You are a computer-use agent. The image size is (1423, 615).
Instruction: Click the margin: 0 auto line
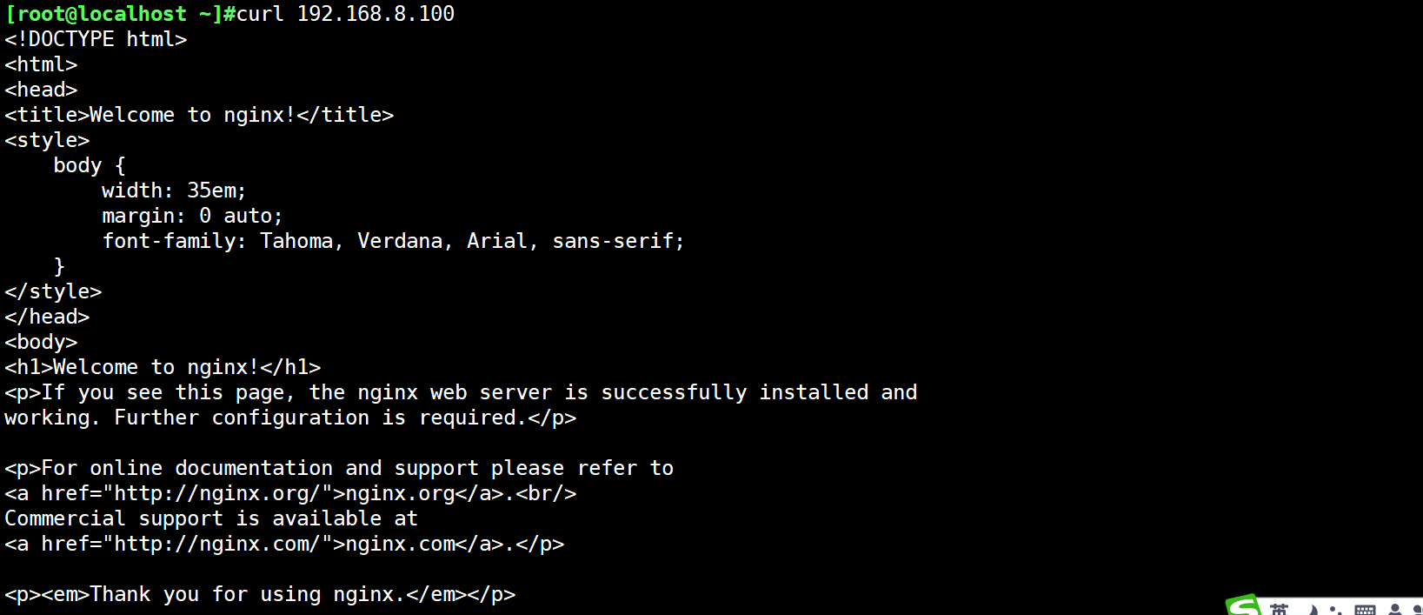point(192,216)
